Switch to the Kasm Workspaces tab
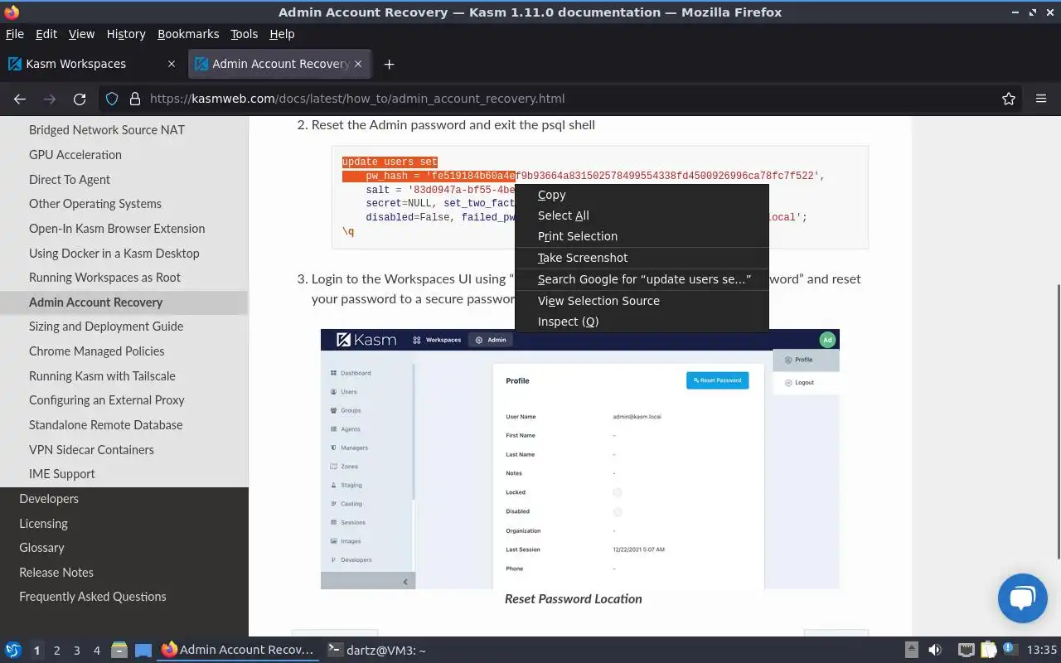 click(92, 64)
